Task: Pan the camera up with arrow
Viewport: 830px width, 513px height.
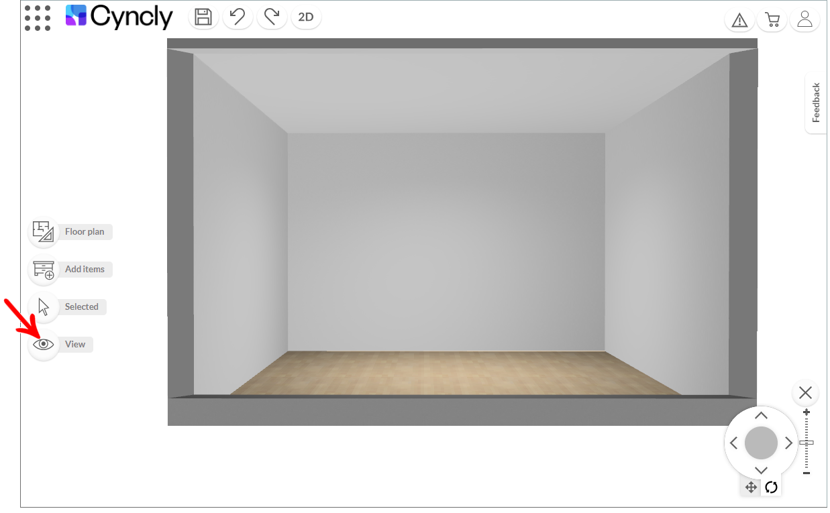Action: 761,416
